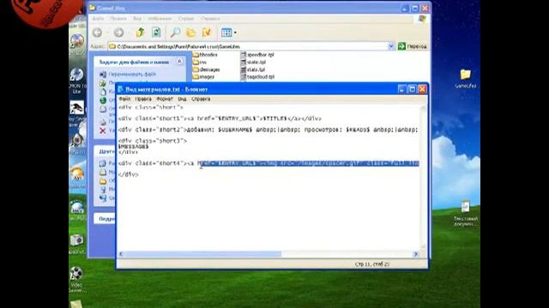Image resolution: width=549 pixels, height=308 pixels.
Task: Click Notepad horizontal scrollbar thumb
Action: 202,254
